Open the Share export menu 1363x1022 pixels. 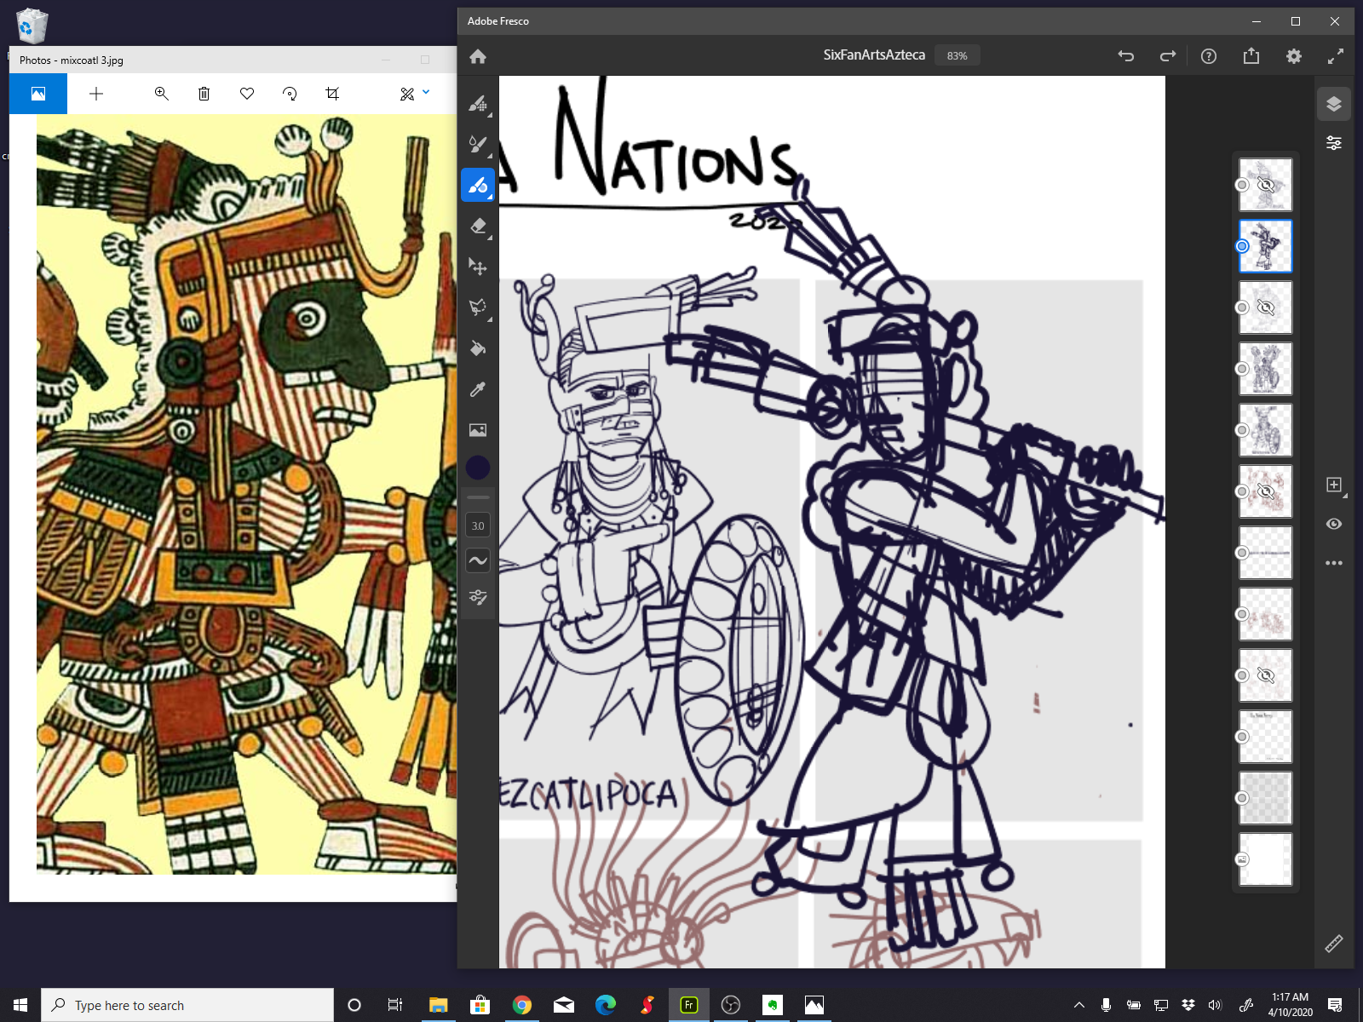click(x=1251, y=56)
